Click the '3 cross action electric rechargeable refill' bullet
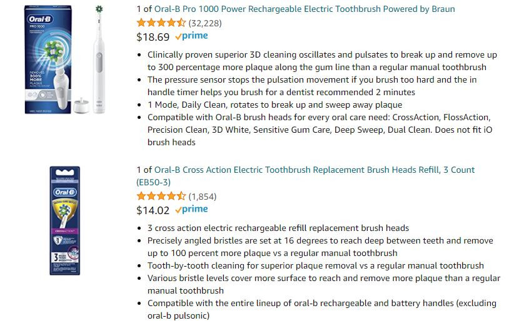 (278, 228)
